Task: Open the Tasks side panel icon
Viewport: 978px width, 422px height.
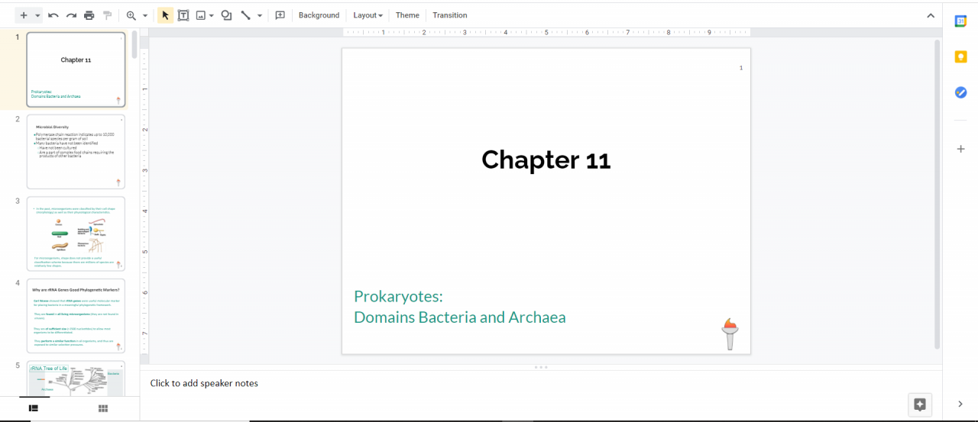Action: [960, 92]
